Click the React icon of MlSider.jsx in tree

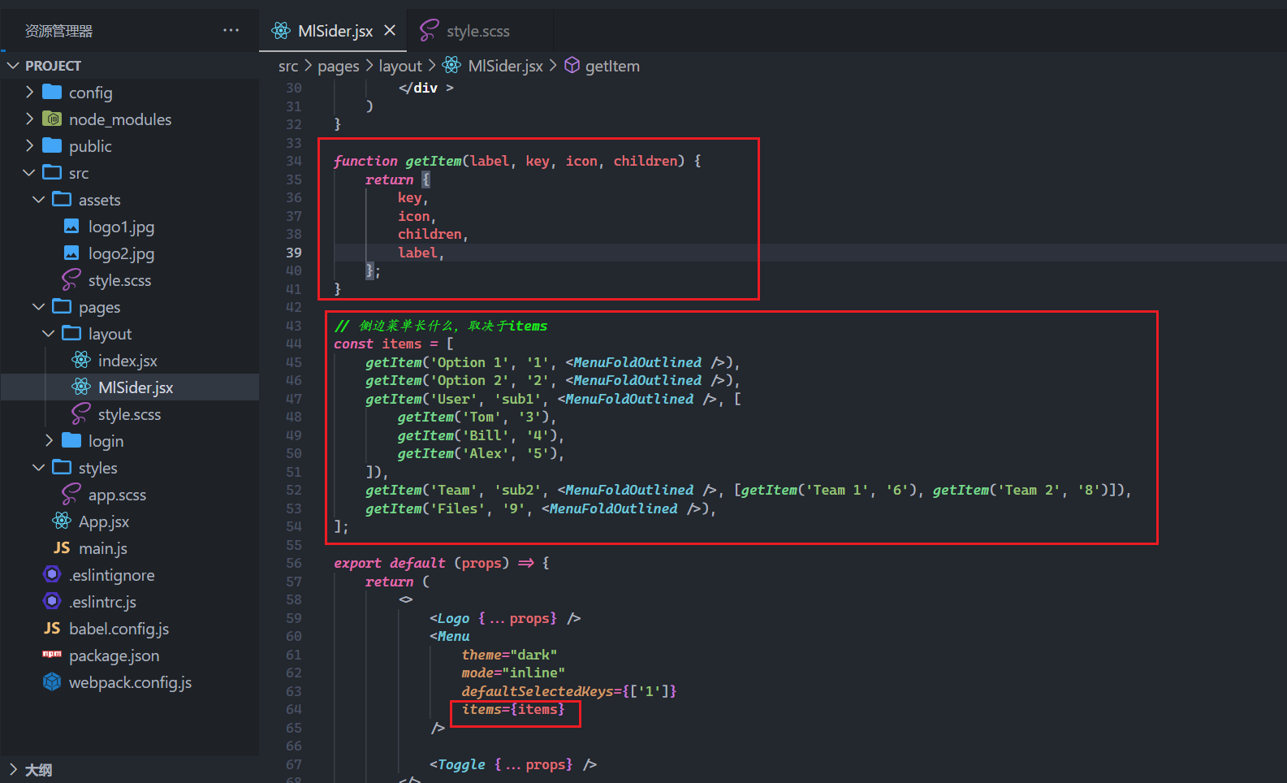tap(81, 387)
